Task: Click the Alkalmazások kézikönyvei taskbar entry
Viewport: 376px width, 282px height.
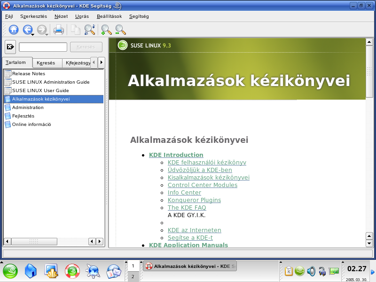Action: coord(190,266)
